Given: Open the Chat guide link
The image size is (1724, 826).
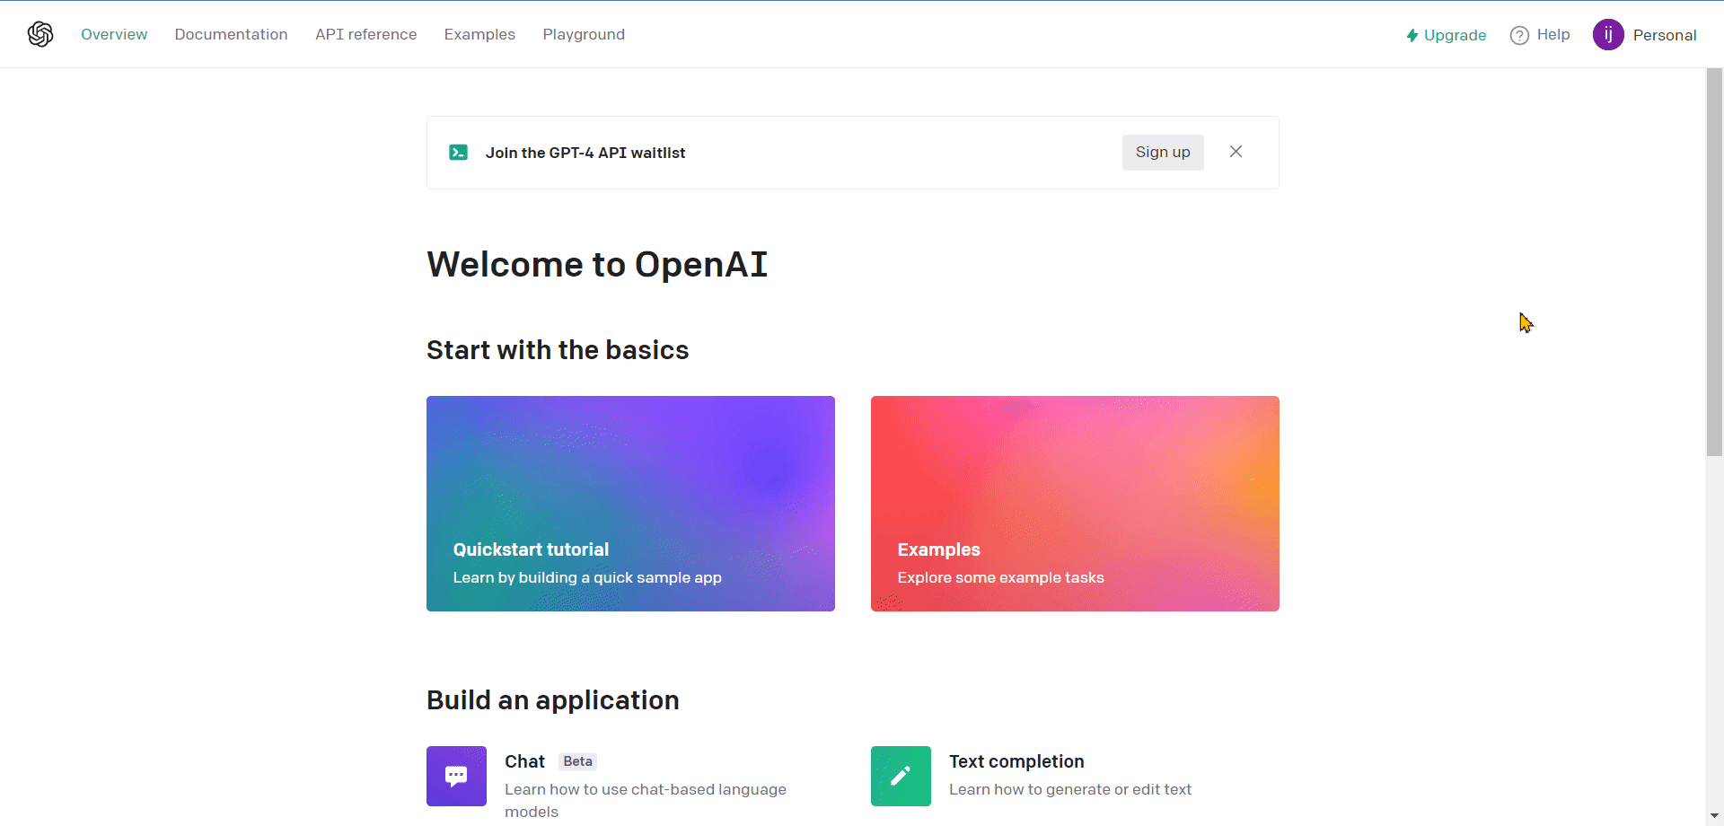Looking at the screenshot, I should click(x=524, y=761).
